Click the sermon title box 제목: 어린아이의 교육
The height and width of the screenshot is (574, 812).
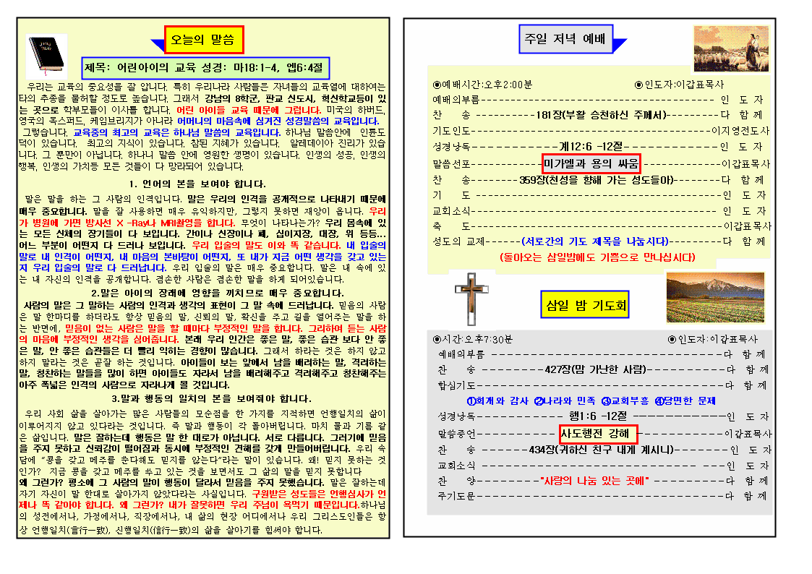pyautogui.click(x=206, y=68)
